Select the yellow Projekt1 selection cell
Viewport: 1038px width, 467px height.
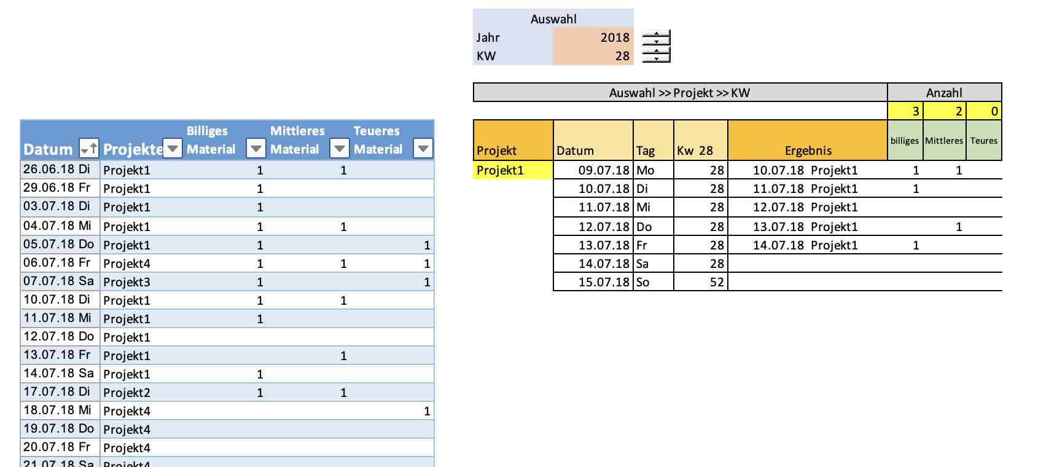513,170
